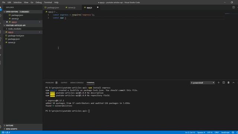Select app.js under Open Editors
238x134 pixels.
tap(14, 22)
